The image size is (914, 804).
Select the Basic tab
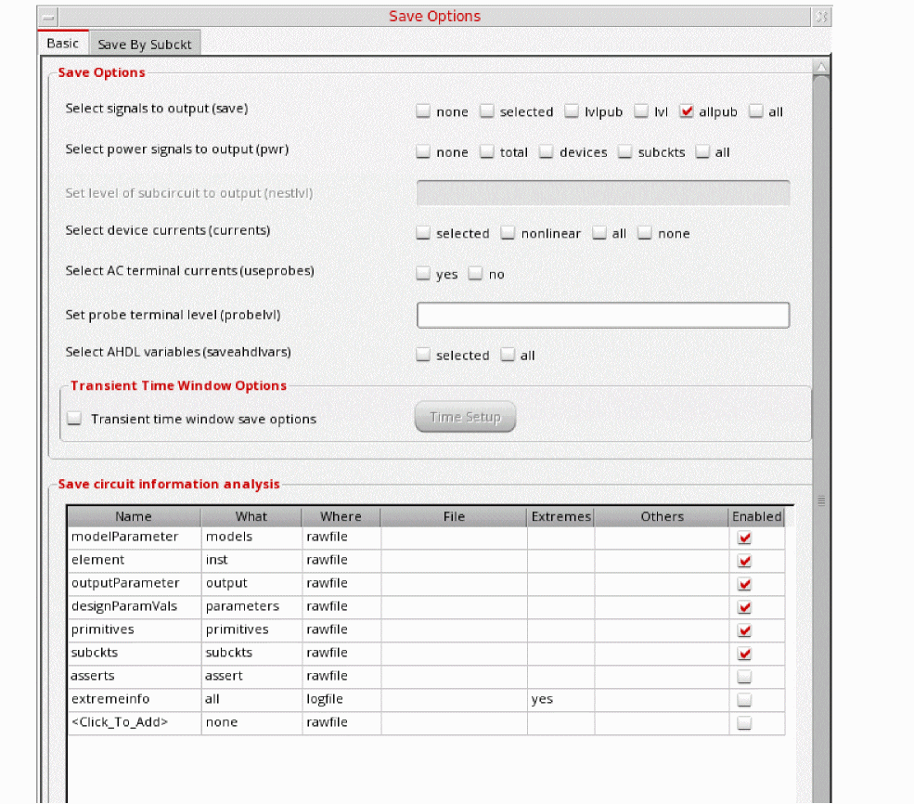63,44
